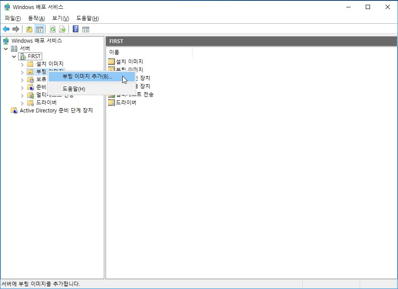398x289 pixels.
Task: Choose 부팅 이미지 추가(B)... from context menu
Action: tap(92, 76)
